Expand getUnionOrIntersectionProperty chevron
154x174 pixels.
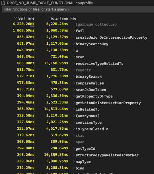(x=74, y=103)
